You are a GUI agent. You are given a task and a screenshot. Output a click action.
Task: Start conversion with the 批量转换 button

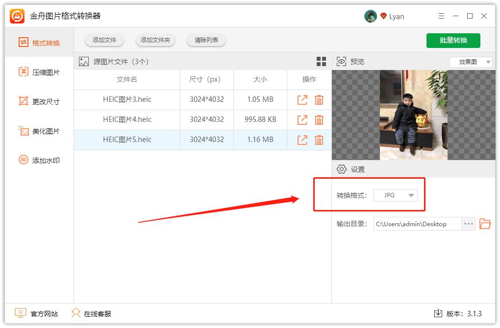453,41
